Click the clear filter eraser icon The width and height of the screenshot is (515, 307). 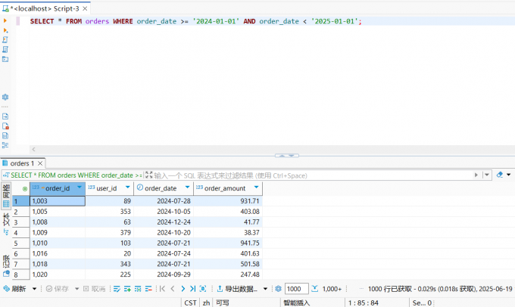[500, 175]
